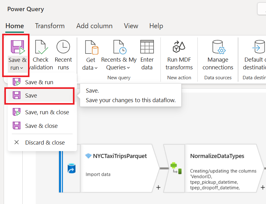Click the Import data description text
This screenshot has height=204, width=266.
click(x=98, y=174)
